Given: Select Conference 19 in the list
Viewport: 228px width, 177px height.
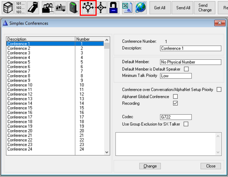Looking at the screenshot, I should click(55, 126).
